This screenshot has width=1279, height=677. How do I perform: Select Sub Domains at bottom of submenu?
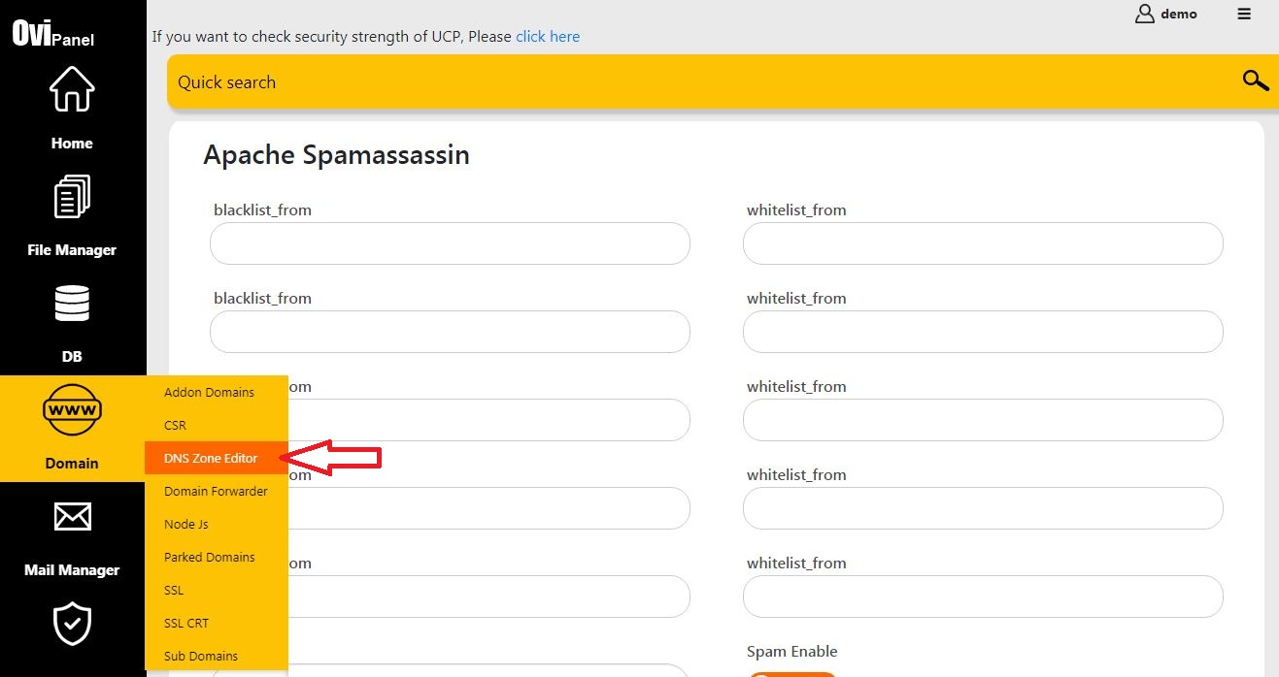point(201,656)
